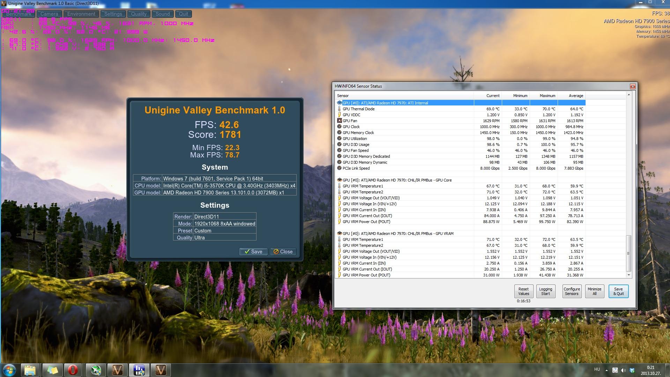The height and width of the screenshot is (377, 670).
Task: Show hidden system tray icons
Action: (606, 370)
